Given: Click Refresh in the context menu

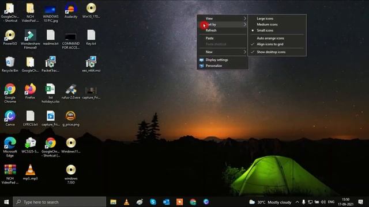Looking at the screenshot, I should [x=223, y=30].
